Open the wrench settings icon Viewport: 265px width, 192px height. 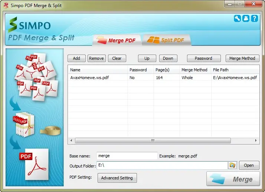[x=237, y=18]
